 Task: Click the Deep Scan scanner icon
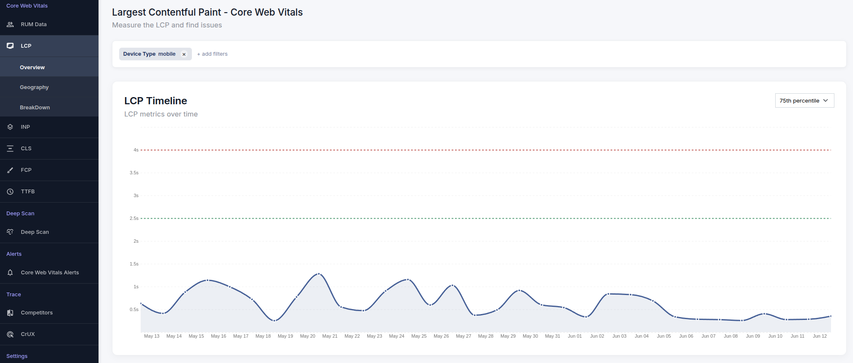coord(10,232)
